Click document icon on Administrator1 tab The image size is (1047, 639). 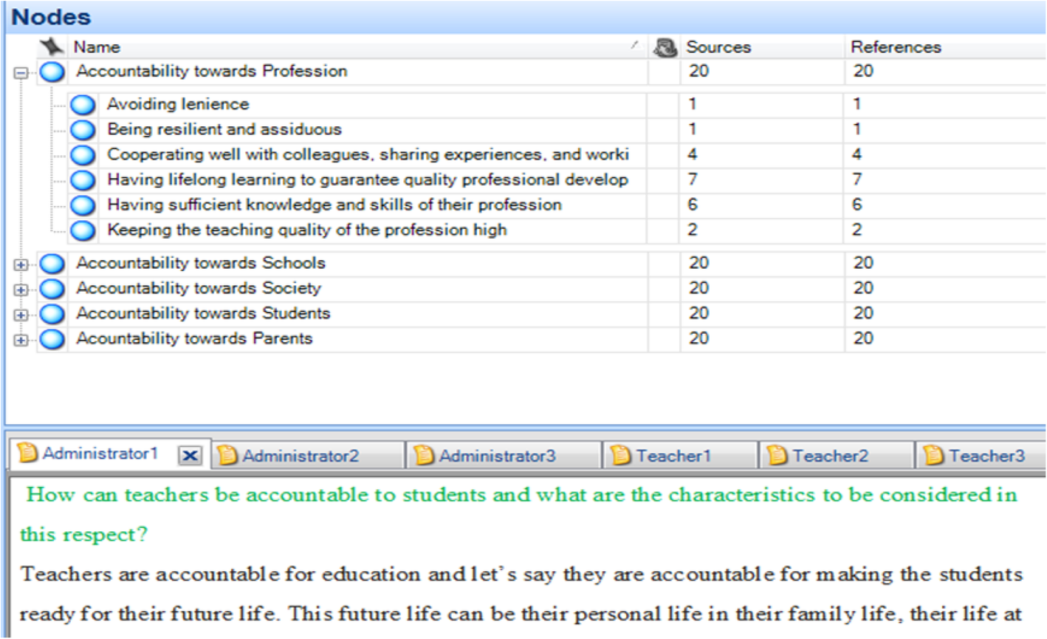point(28,453)
